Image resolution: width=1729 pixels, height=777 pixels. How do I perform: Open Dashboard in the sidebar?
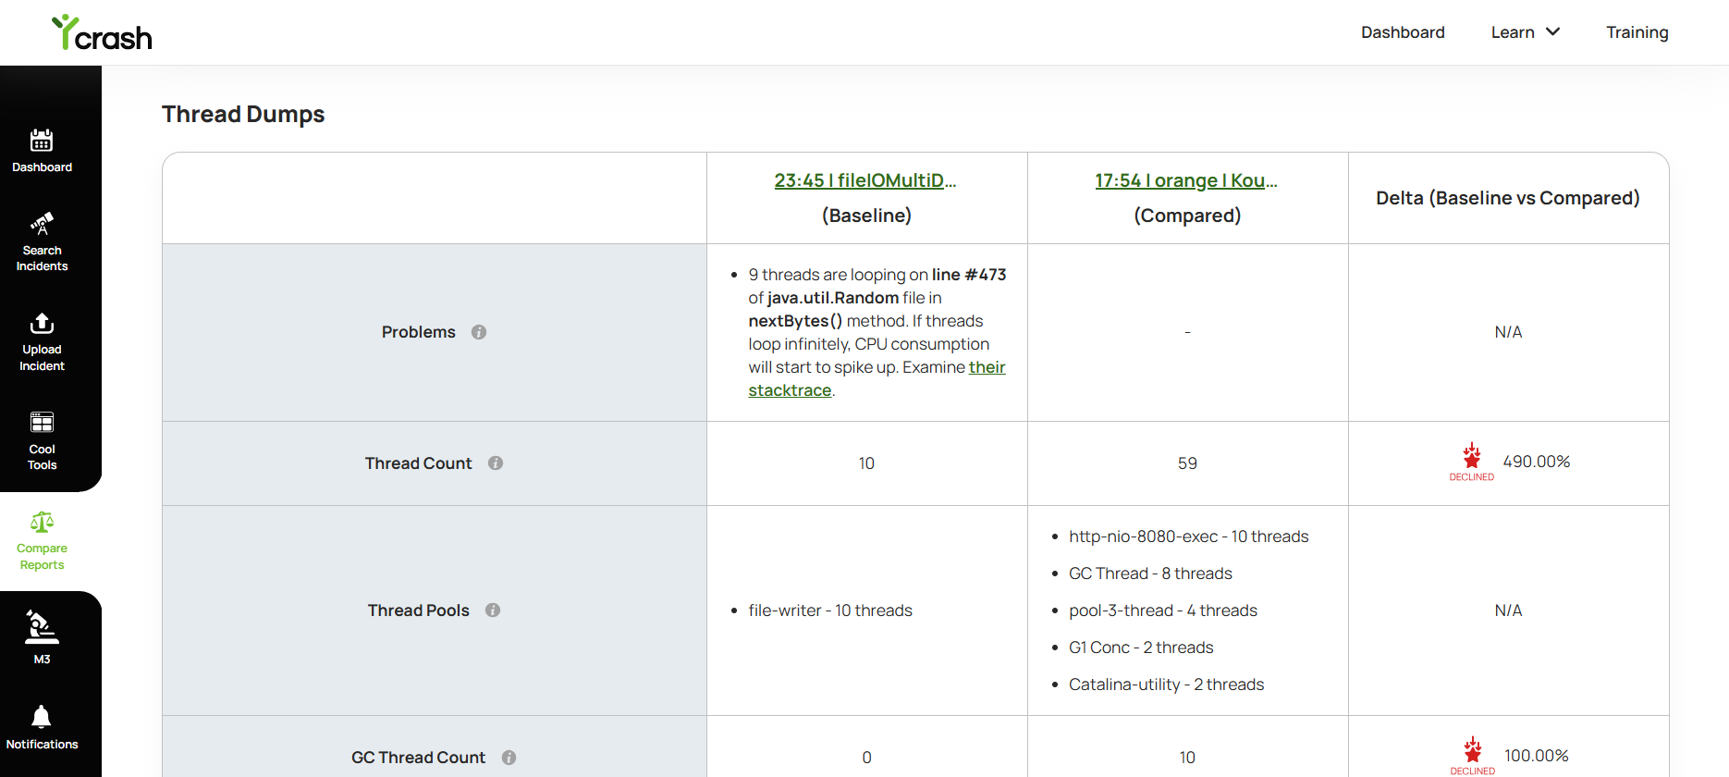point(42,151)
